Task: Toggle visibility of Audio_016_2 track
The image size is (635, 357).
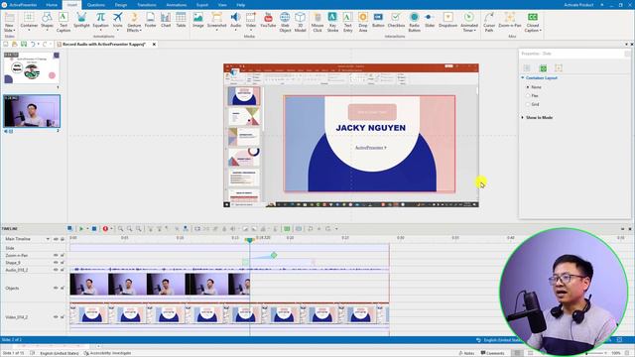Action: coord(56,270)
